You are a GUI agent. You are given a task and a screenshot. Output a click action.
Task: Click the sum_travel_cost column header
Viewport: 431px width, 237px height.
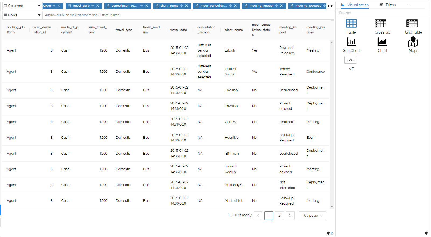[97, 30]
